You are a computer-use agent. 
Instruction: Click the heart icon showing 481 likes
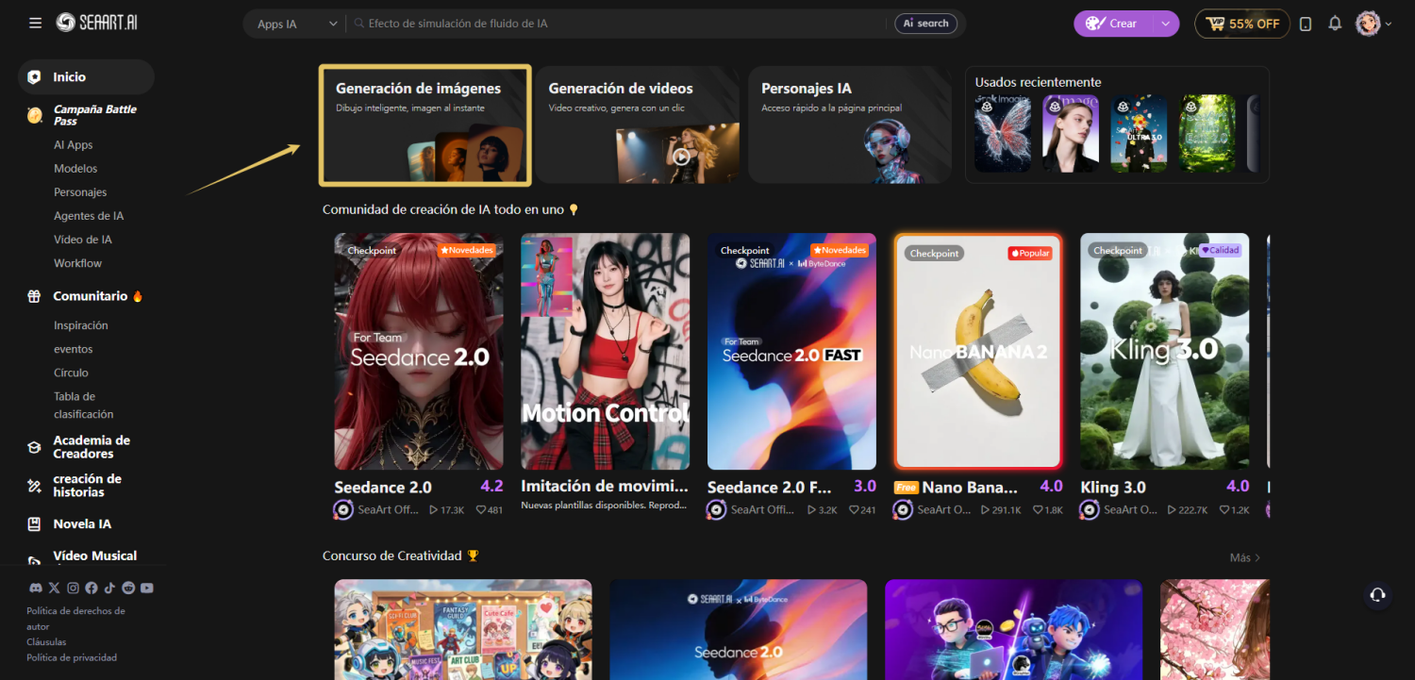[x=480, y=510]
